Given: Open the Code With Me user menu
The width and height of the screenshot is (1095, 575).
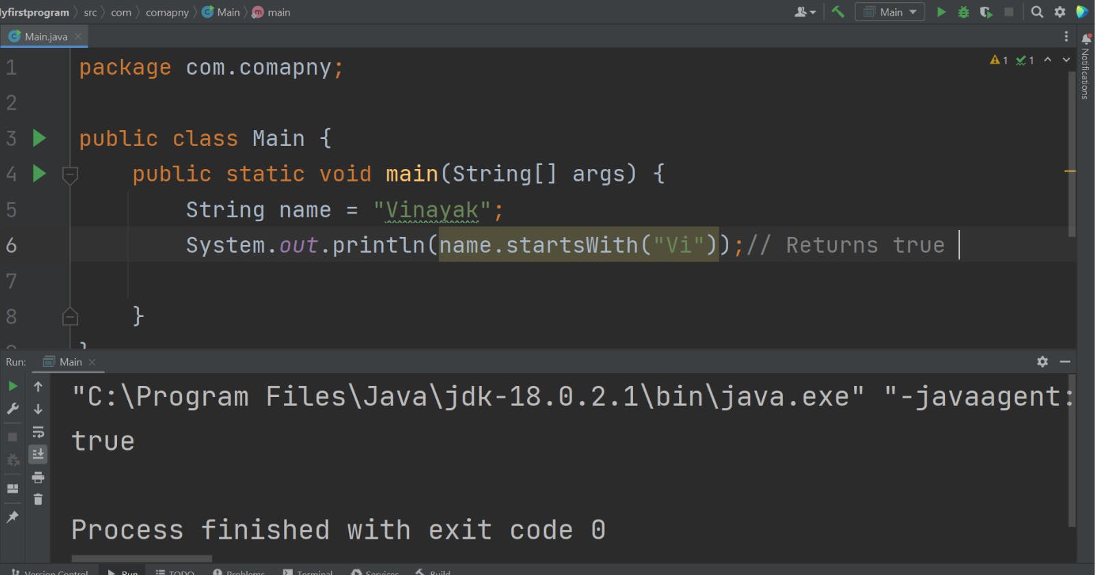Looking at the screenshot, I should pos(805,12).
